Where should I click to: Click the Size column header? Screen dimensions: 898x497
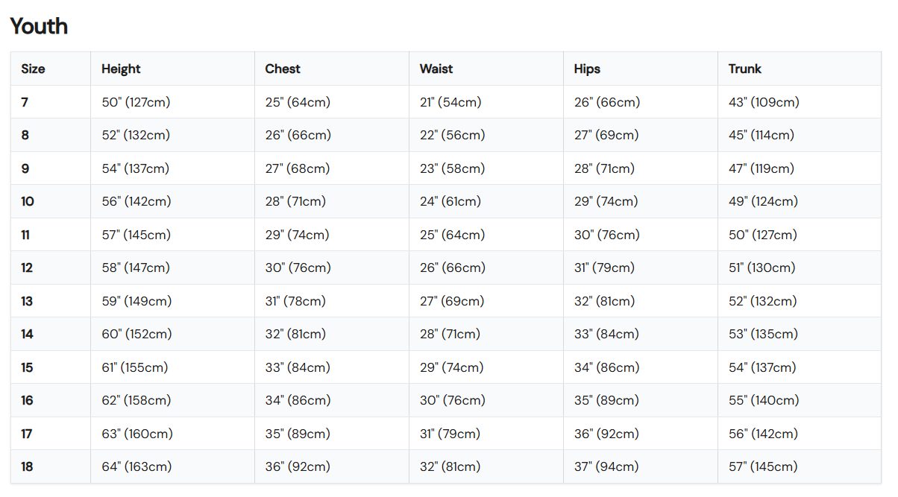click(x=33, y=69)
